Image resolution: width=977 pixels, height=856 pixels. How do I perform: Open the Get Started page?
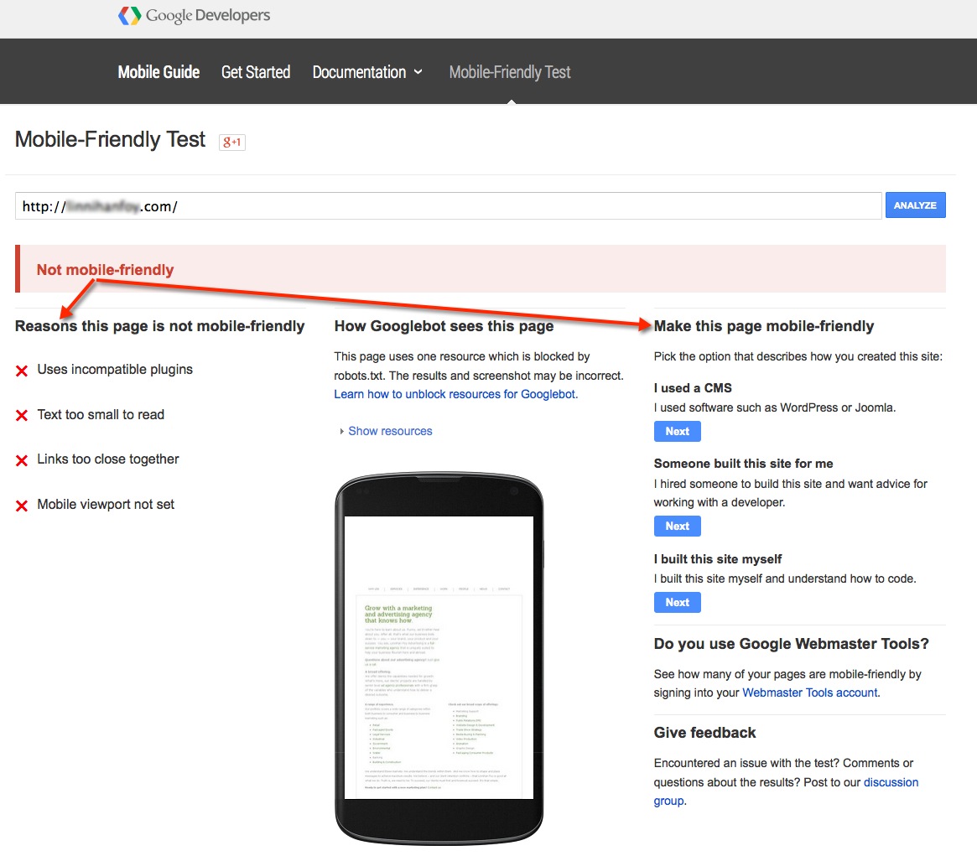coord(256,72)
